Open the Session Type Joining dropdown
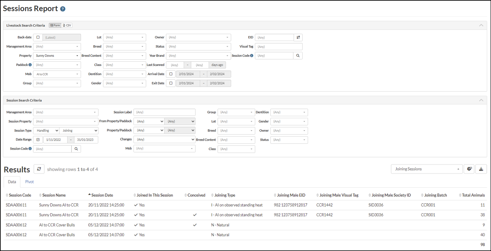Image resolution: width=491 pixels, height=251 pixels. 79,131
